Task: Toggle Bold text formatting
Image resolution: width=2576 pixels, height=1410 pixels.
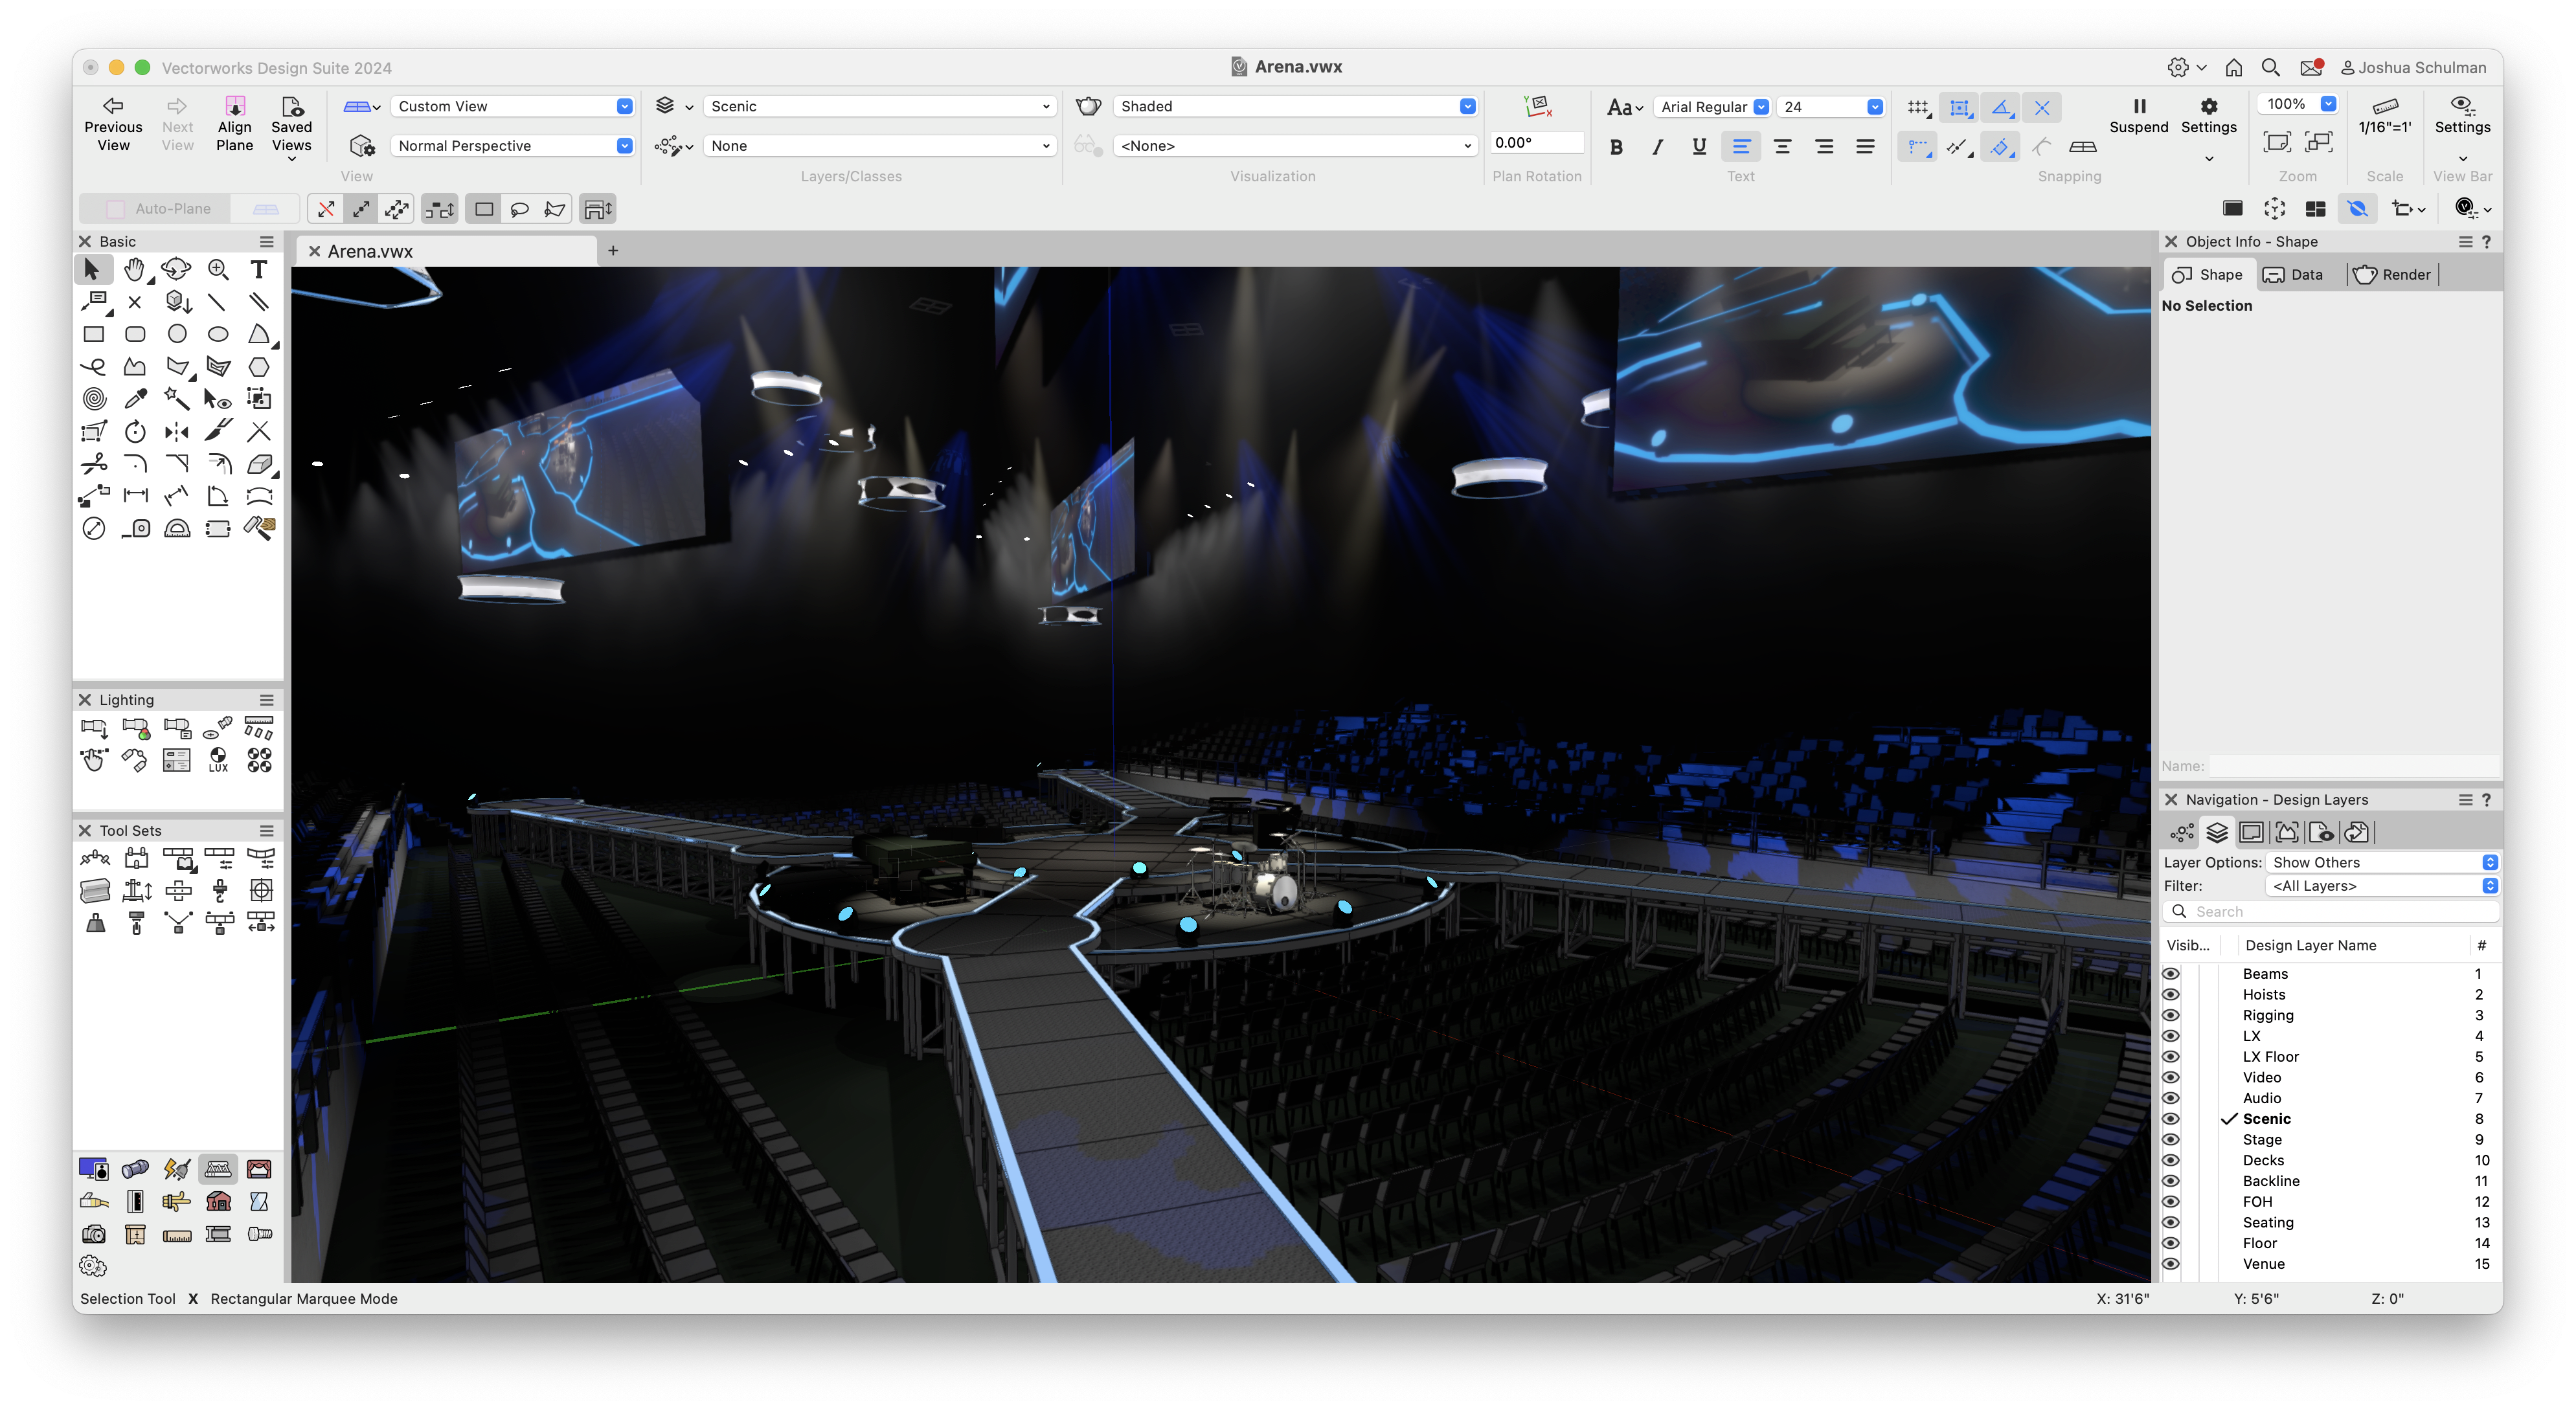Action: tap(1616, 147)
